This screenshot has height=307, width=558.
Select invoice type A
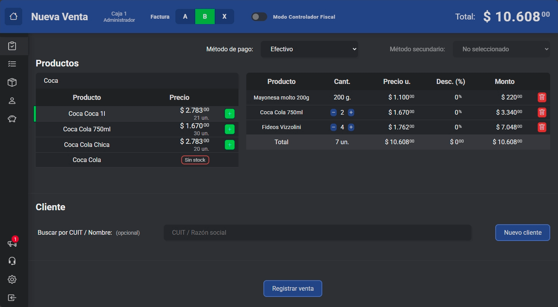pos(185,17)
